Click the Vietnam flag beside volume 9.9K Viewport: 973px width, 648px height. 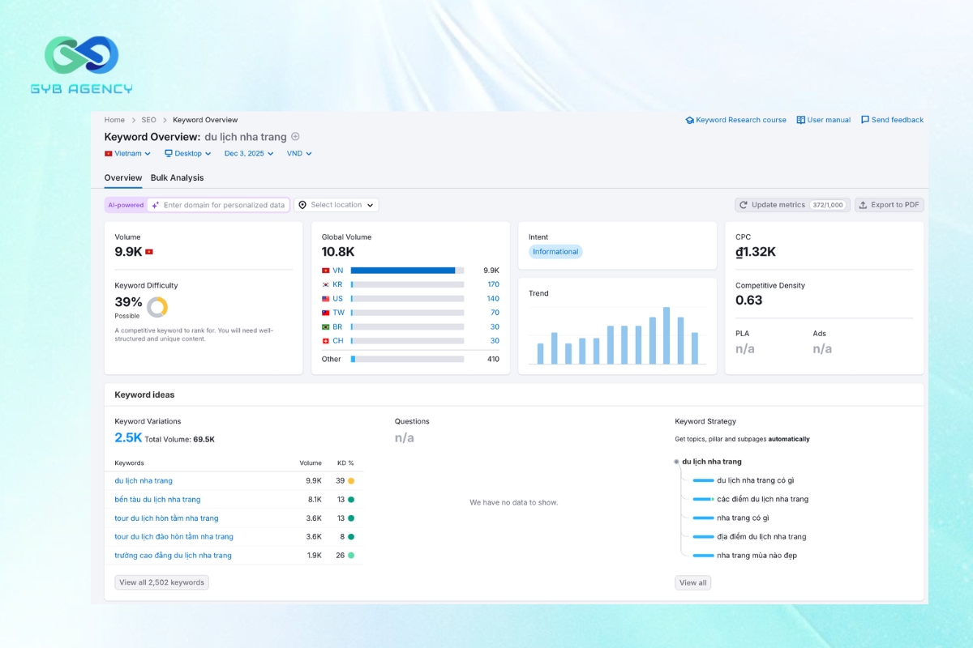tap(149, 252)
